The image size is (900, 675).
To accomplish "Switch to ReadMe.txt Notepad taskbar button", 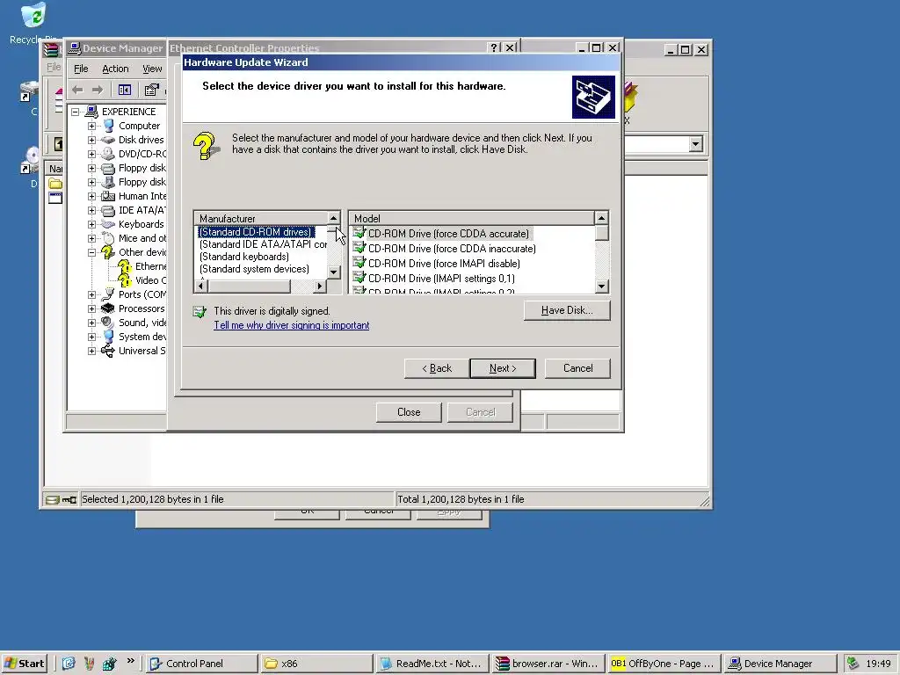I will (x=432, y=664).
